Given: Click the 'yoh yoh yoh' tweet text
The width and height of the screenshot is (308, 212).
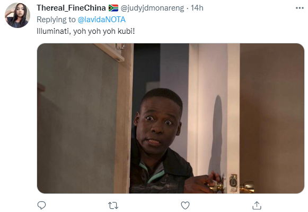Looking at the screenshot, I should (94, 32).
